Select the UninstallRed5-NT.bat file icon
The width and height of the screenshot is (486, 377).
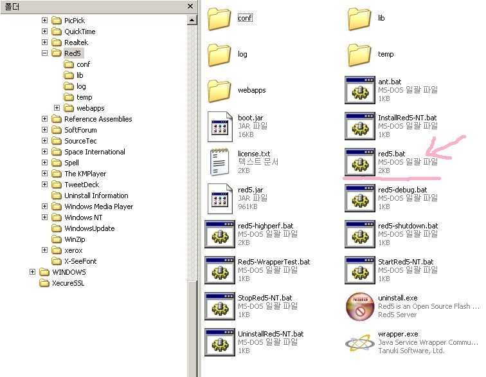pos(220,342)
